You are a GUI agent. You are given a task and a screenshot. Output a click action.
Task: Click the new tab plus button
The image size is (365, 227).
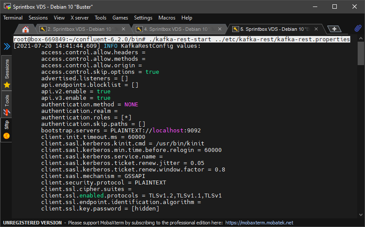334,29
